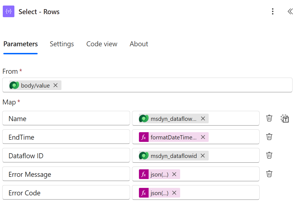This screenshot has width=295, height=212.
Task: Remove the msdyn_dataflowid token
Action: point(203,156)
